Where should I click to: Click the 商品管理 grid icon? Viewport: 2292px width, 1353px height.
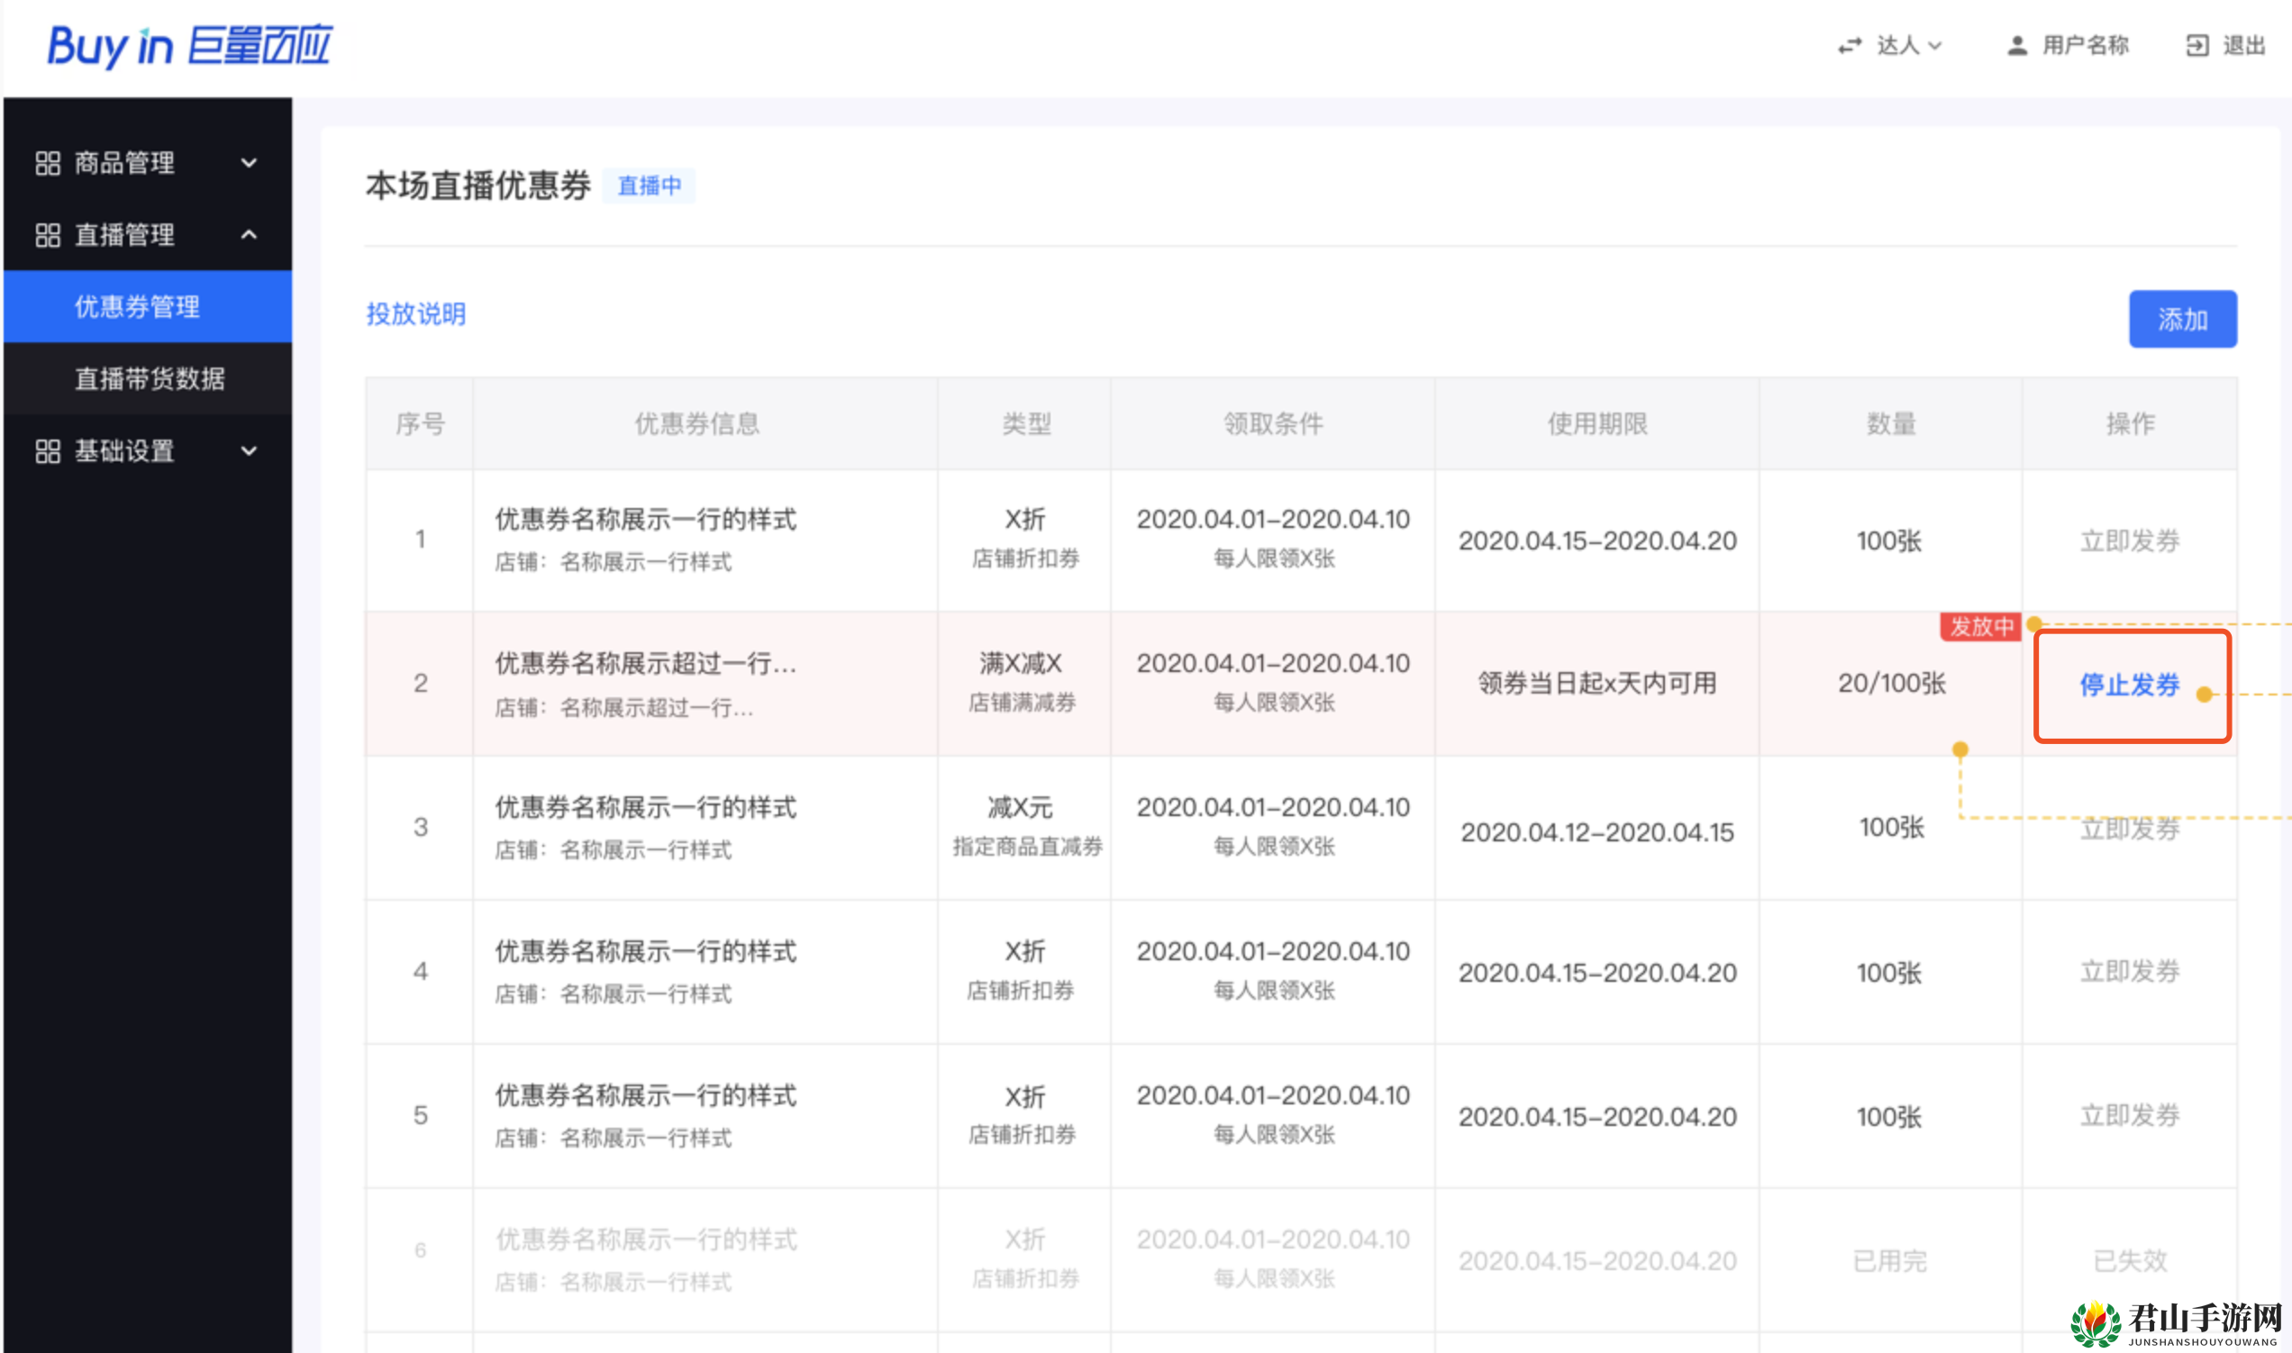(x=48, y=163)
